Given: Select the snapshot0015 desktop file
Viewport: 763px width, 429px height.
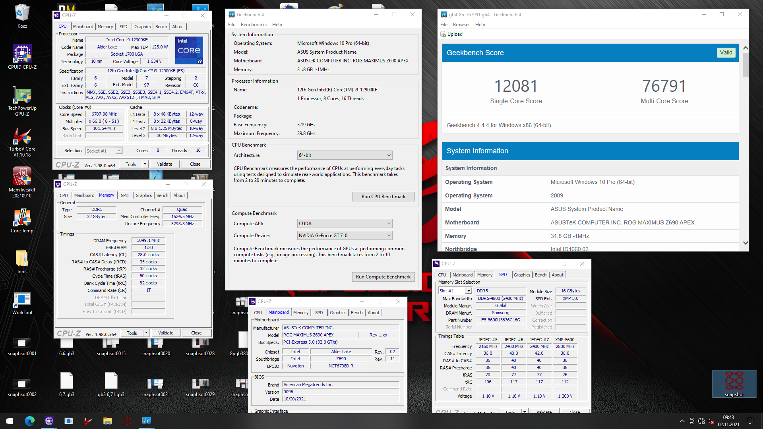Looking at the screenshot, I should 111,346.
